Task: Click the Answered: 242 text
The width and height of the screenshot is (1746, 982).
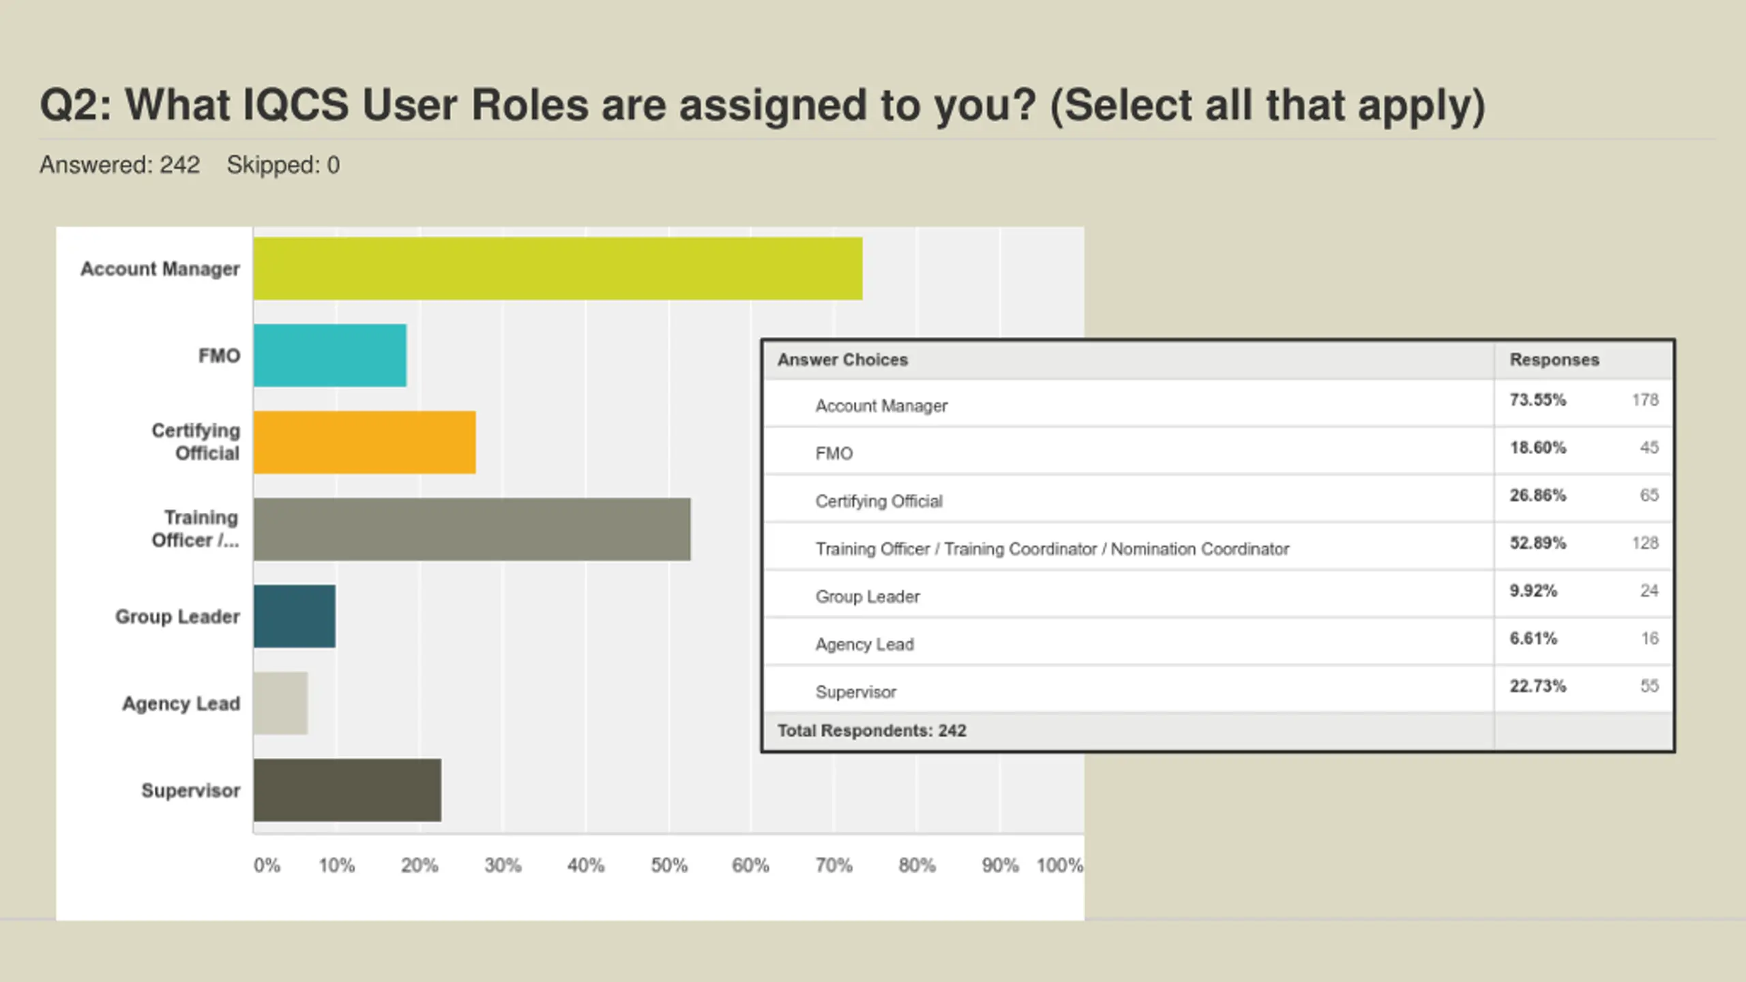Action: pyautogui.click(x=119, y=165)
